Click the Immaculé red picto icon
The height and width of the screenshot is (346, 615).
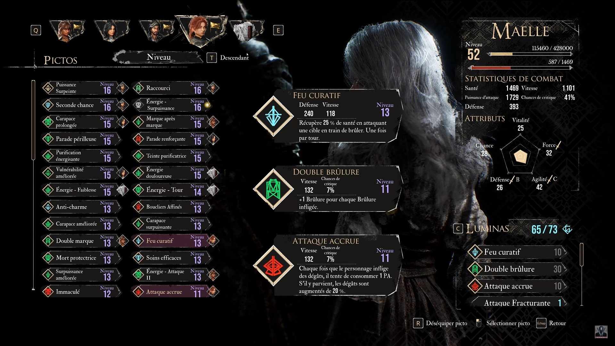pos(48,292)
